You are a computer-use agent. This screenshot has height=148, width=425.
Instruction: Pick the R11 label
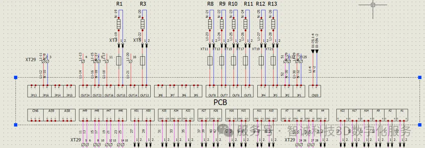[x=249, y=4]
